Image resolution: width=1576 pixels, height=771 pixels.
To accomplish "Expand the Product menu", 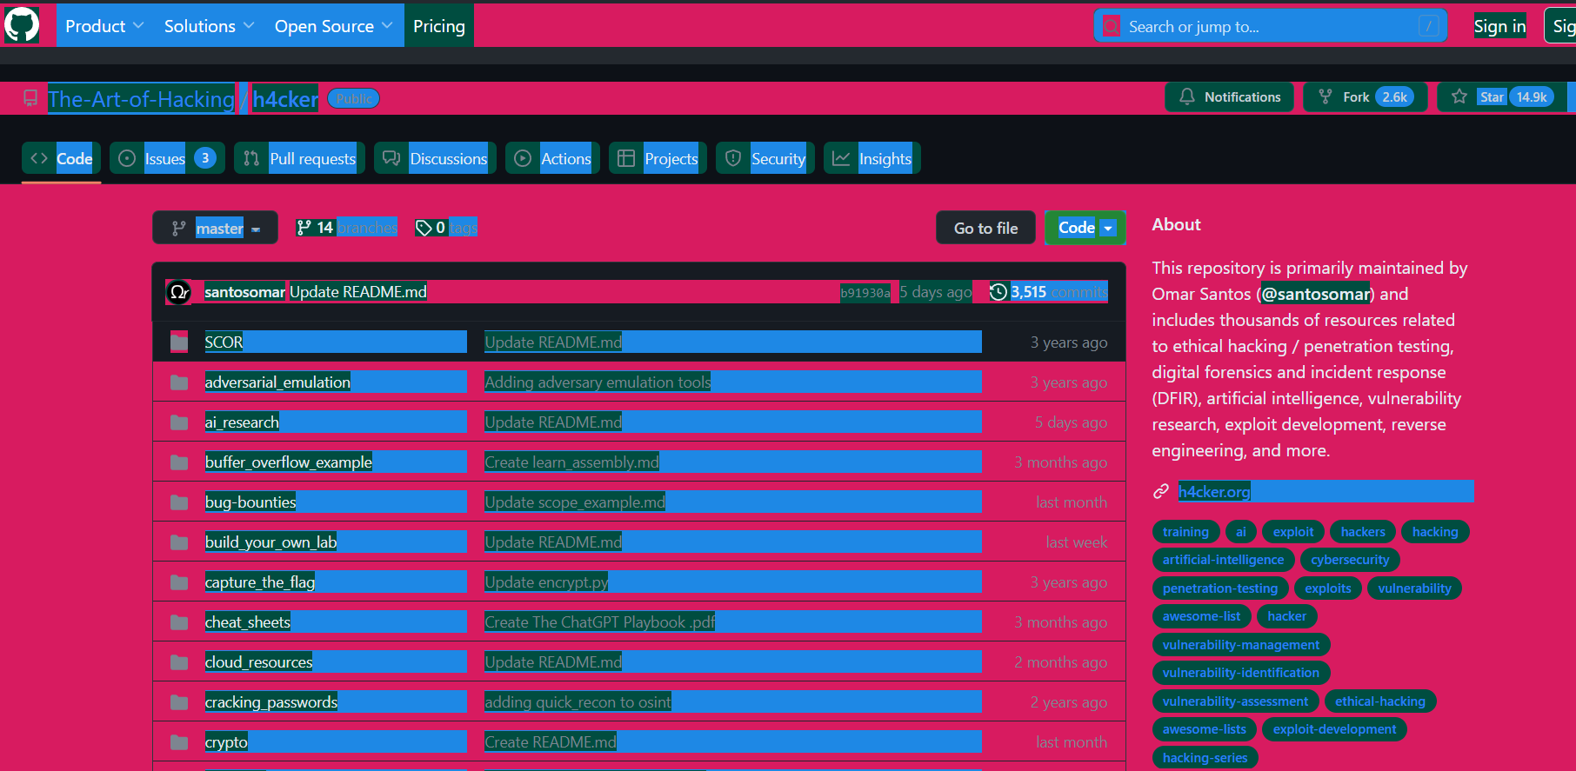I will coord(104,26).
